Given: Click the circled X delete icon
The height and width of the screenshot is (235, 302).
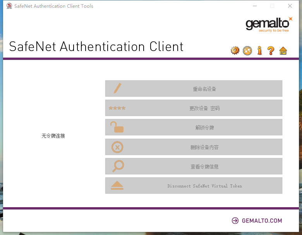Looking at the screenshot, I should click(117, 147).
